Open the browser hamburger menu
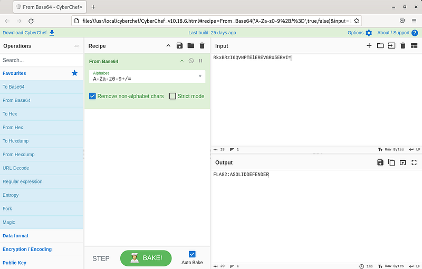422x269 pixels. tap(414, 21)
